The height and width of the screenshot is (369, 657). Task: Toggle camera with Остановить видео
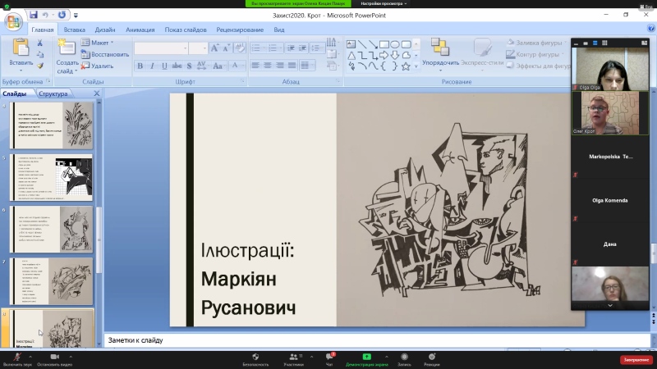(x=54, y=357)
